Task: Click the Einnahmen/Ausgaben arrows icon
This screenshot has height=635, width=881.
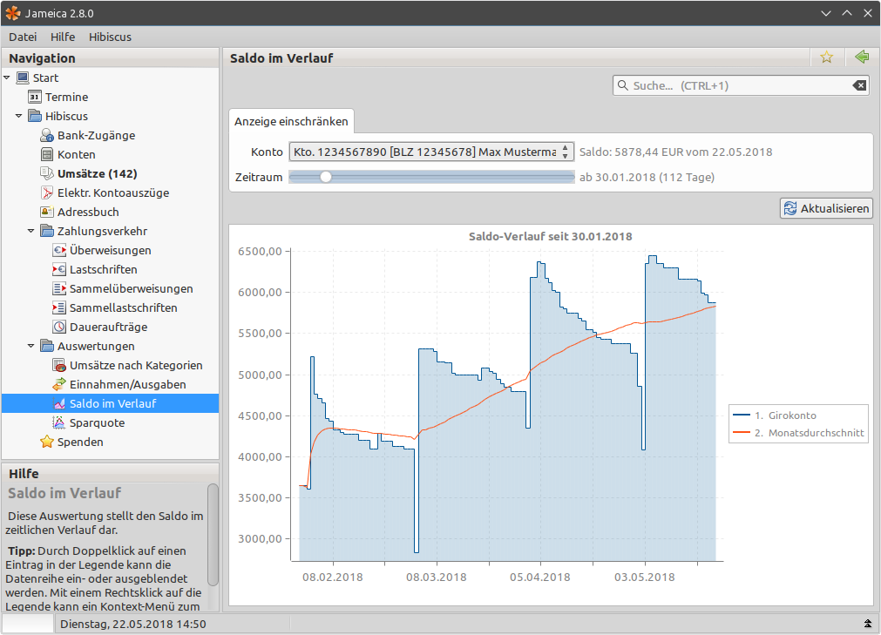Action: tap(59, 385)
